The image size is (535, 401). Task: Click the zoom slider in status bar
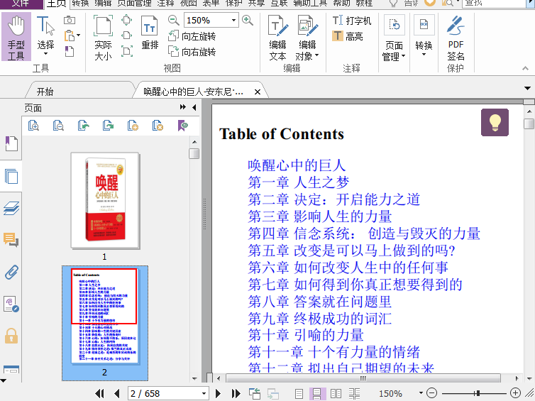point(478,393)
